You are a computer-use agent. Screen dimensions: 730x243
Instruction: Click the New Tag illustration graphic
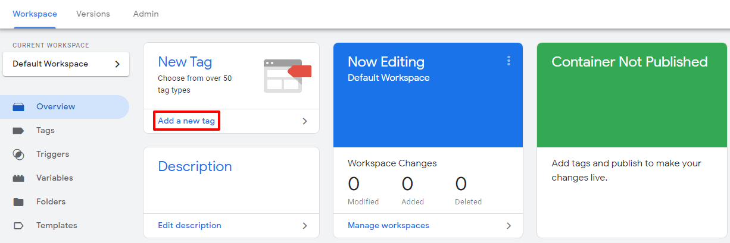[x=287, y=75]
